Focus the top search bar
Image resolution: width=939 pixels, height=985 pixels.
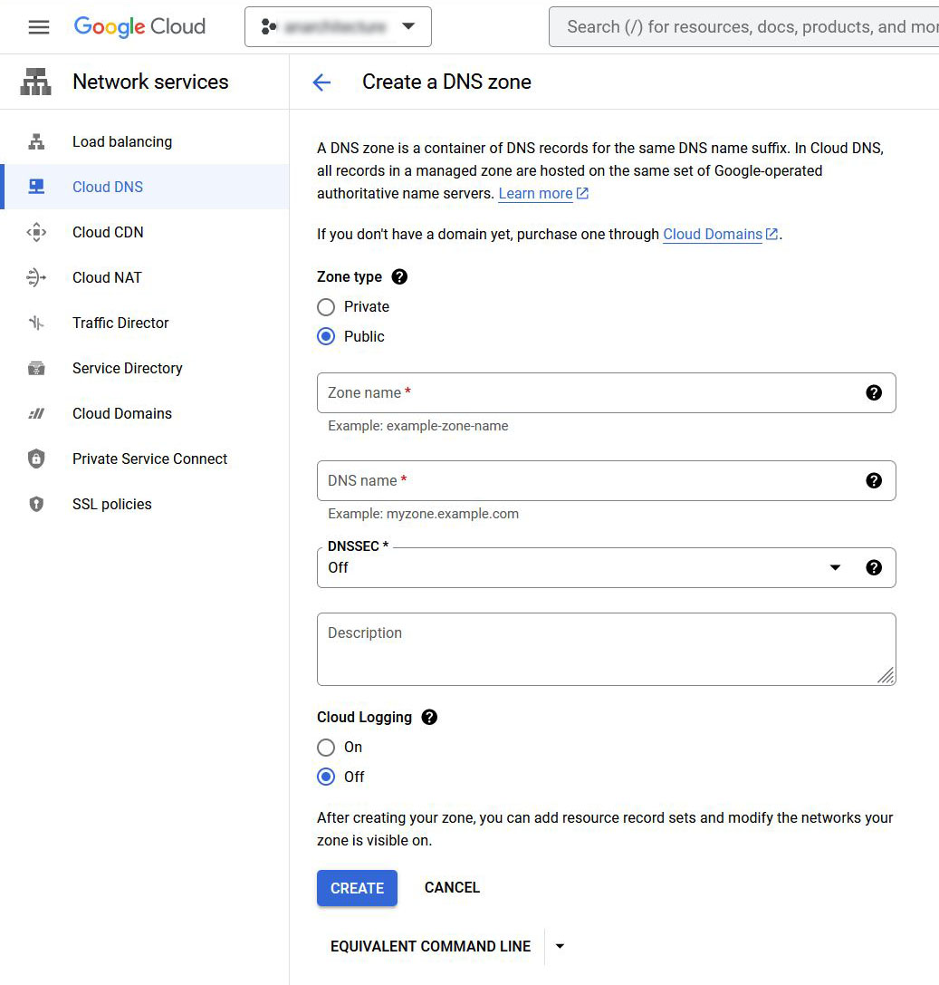pos(743,26)
